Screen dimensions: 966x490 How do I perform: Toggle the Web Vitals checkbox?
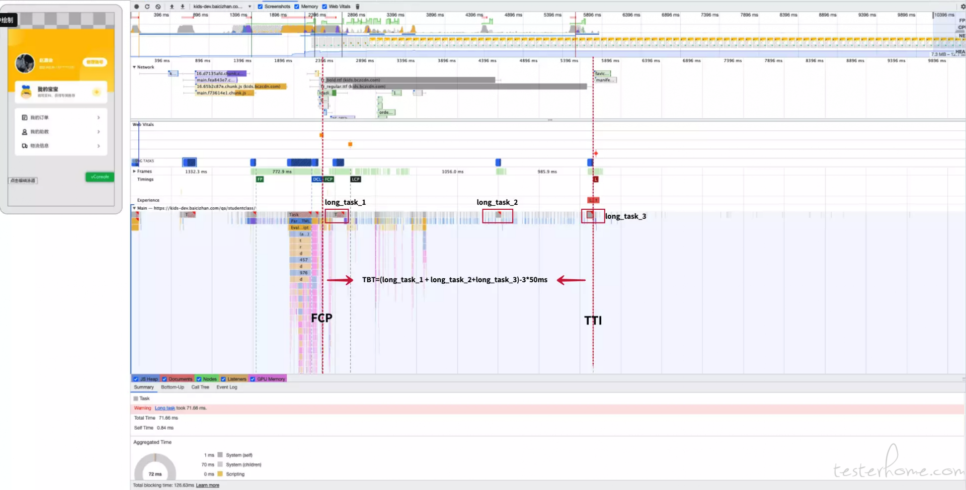coord(325,7)
